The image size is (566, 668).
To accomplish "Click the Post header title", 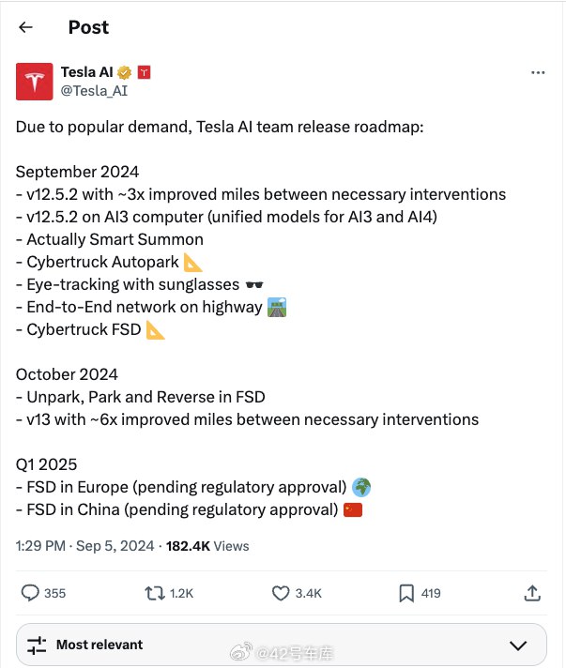I will tap(88, 27).
